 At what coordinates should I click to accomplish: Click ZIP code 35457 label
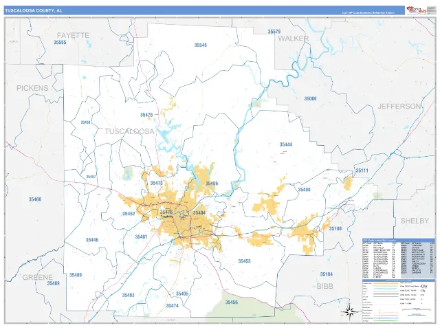pos(91,177)
